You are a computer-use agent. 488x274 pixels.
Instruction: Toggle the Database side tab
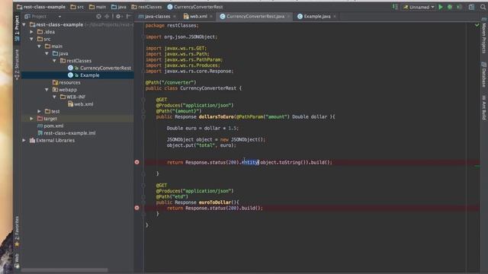484,75
